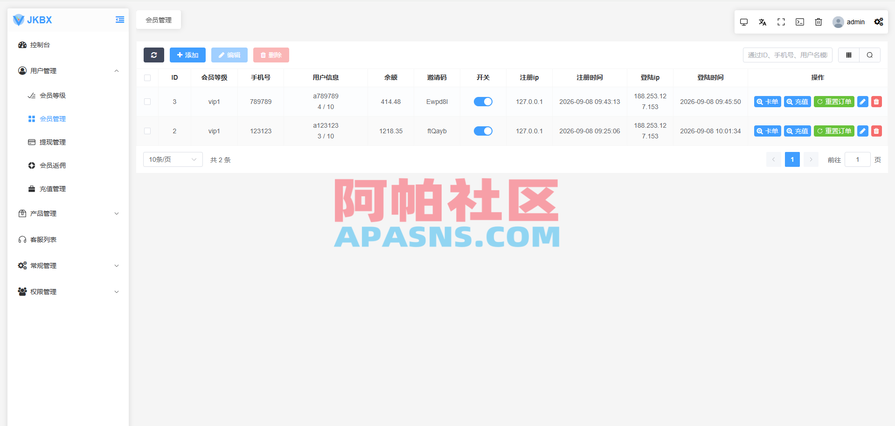Toggle the switch for member 123123
The height and width of the screenshot is (426, 895).
click(483, 131)
